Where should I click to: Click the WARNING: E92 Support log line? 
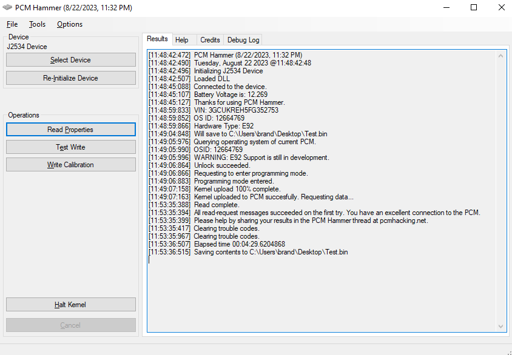[x=239, y=158]
